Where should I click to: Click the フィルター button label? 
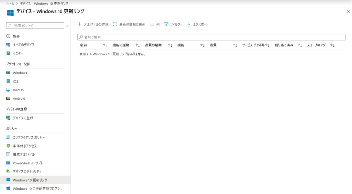(176, 24)
